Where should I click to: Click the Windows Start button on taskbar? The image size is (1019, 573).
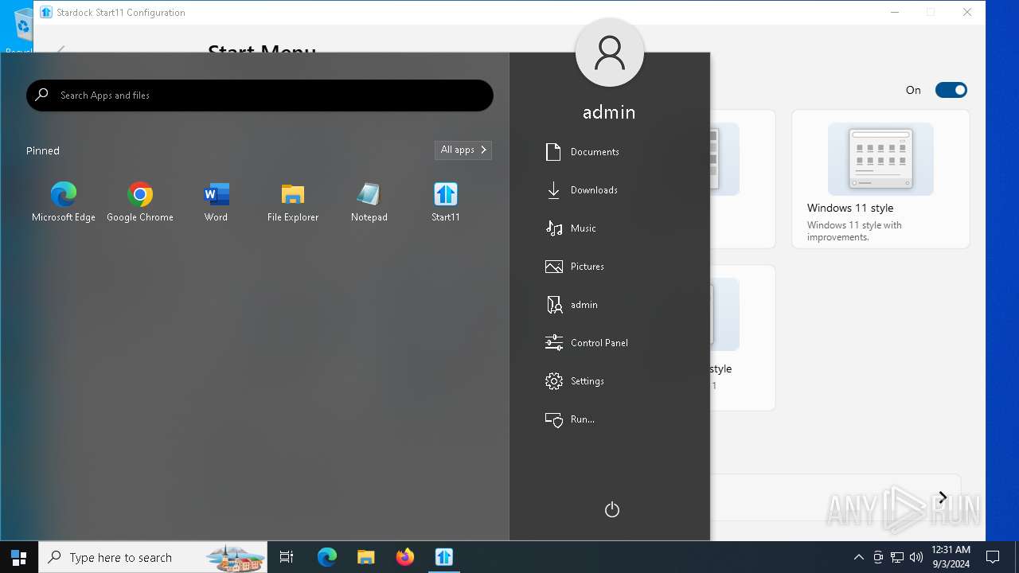point(19,557)
